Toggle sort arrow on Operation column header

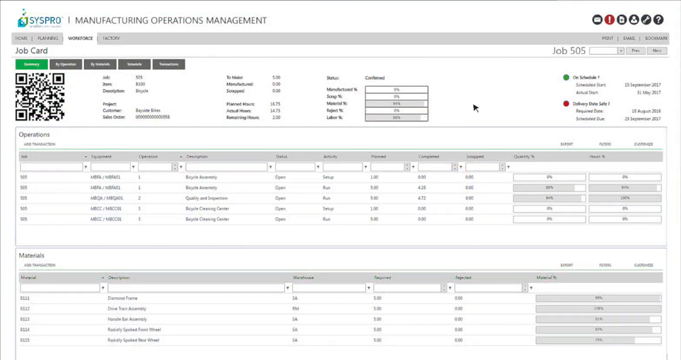(x=181, y=157)
